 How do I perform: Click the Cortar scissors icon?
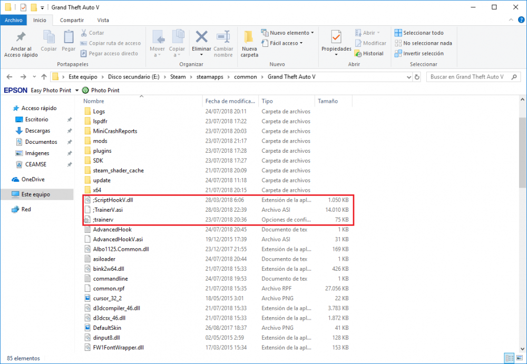coord(84,33)
